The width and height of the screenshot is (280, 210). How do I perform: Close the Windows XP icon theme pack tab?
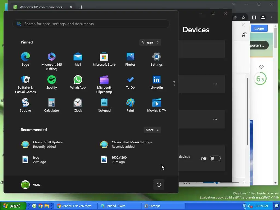[x=71, y=7]
